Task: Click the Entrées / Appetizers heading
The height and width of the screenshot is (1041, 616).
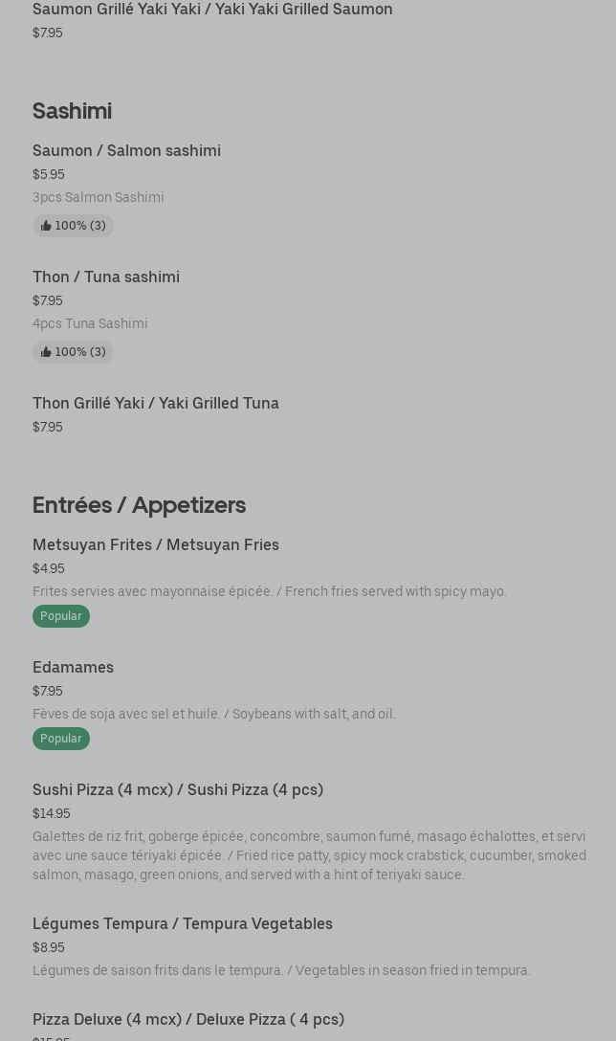Action: (139, 504)
